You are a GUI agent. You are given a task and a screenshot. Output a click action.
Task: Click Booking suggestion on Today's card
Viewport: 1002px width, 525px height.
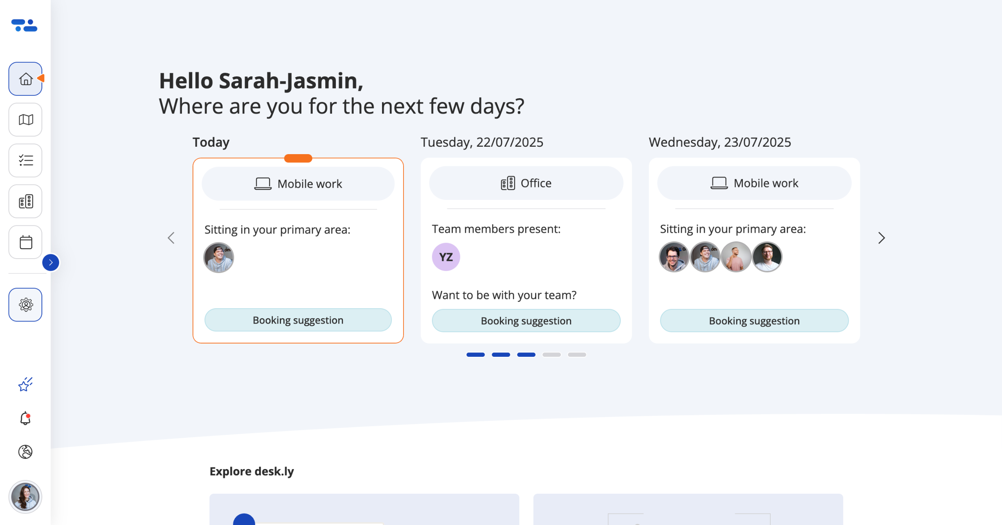click(x=298, y=320)
